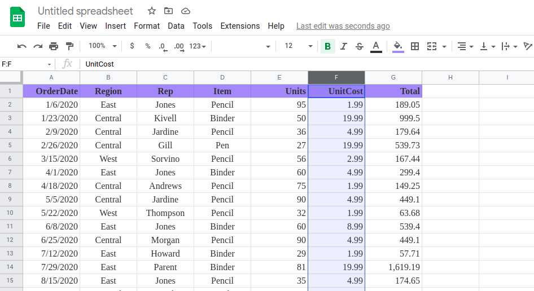Select cell with total 1,619.19
Image resolution: width=534 pixels, height=291 pixels.
click(x=393, y=267)
